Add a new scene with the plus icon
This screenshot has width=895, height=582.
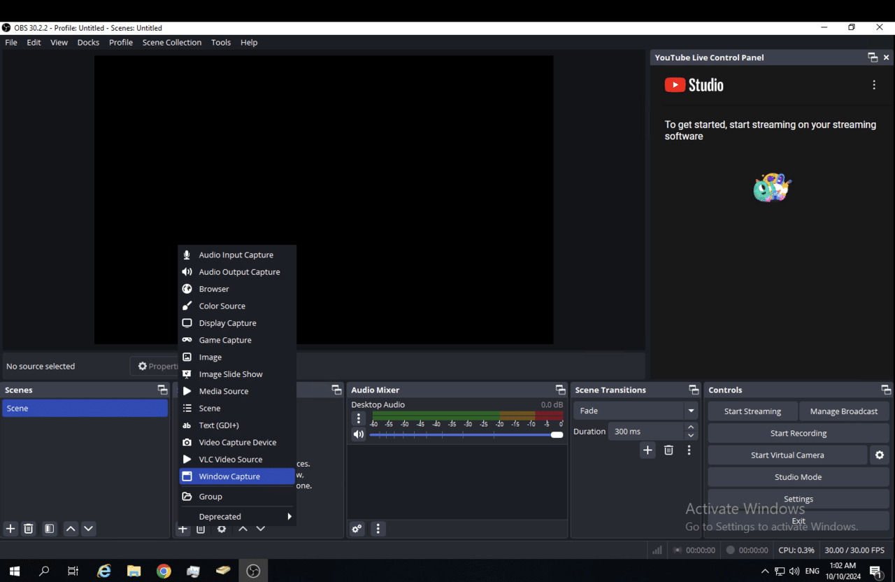click(10, 529)
